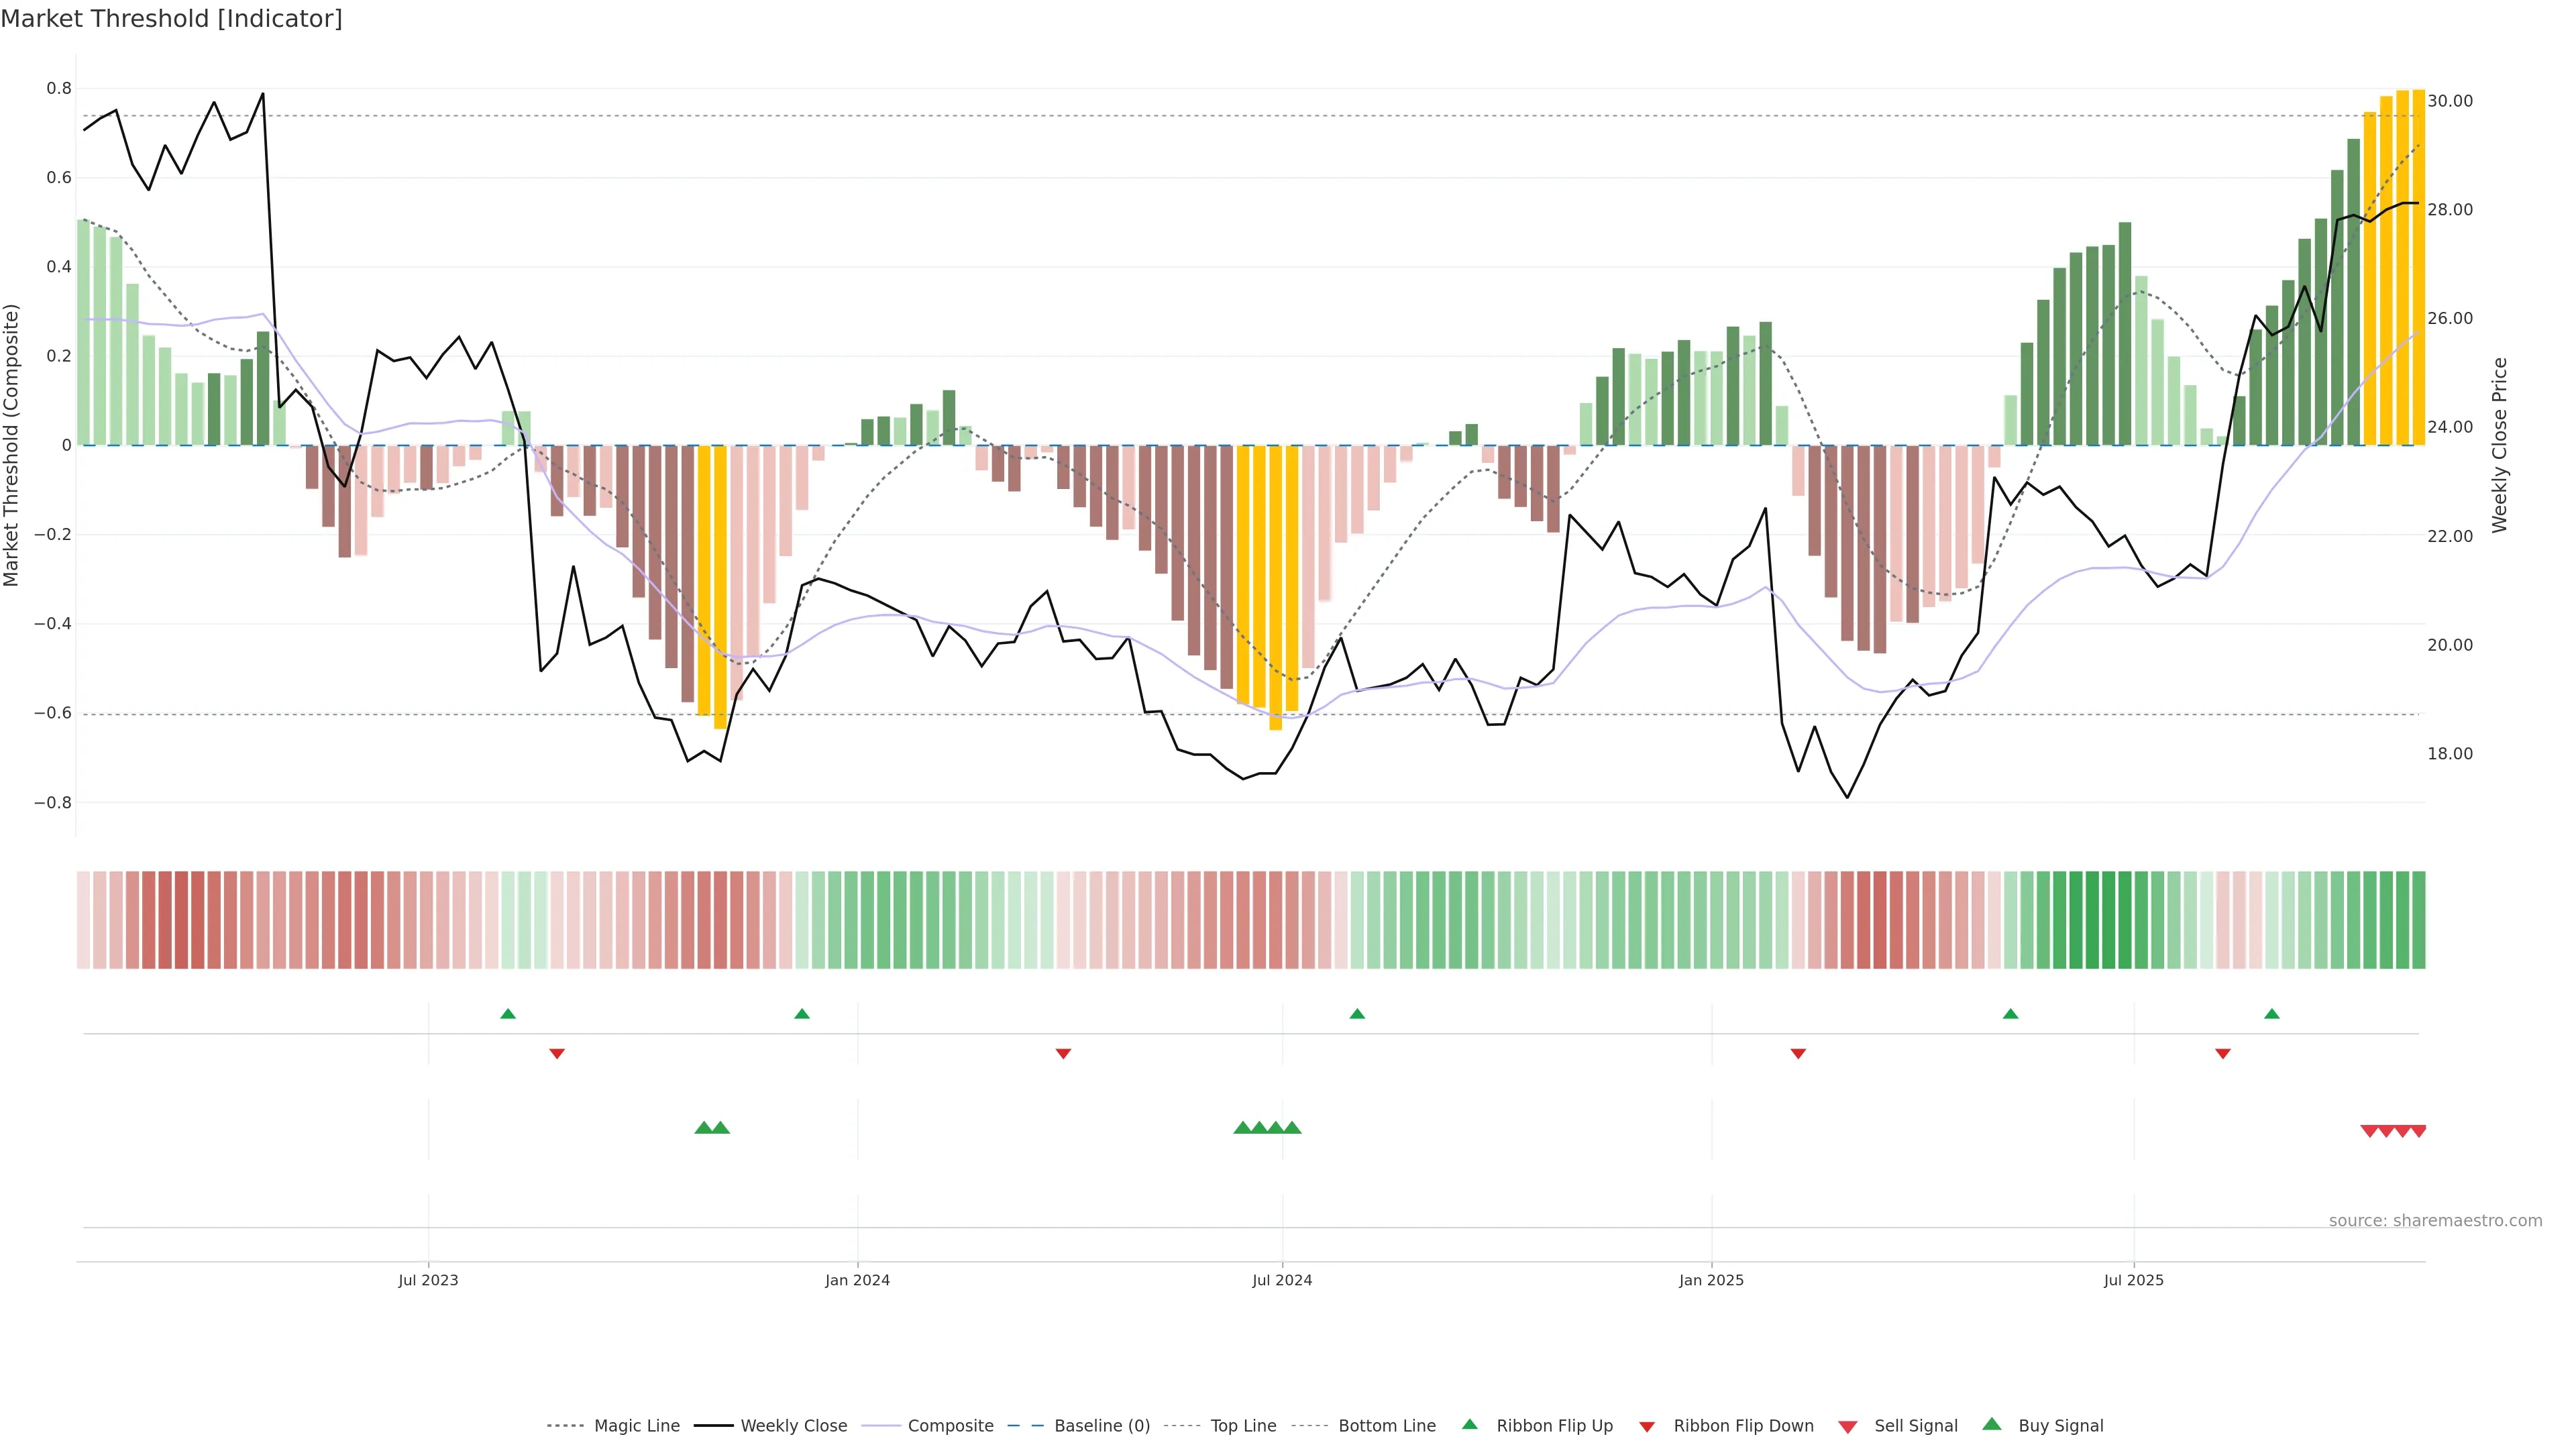
Task: Hide the Composite line via legend
Action: pos(950,1426)
